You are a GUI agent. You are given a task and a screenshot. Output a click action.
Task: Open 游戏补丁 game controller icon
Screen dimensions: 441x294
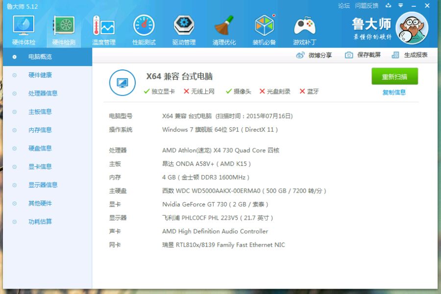pos(305,25)
